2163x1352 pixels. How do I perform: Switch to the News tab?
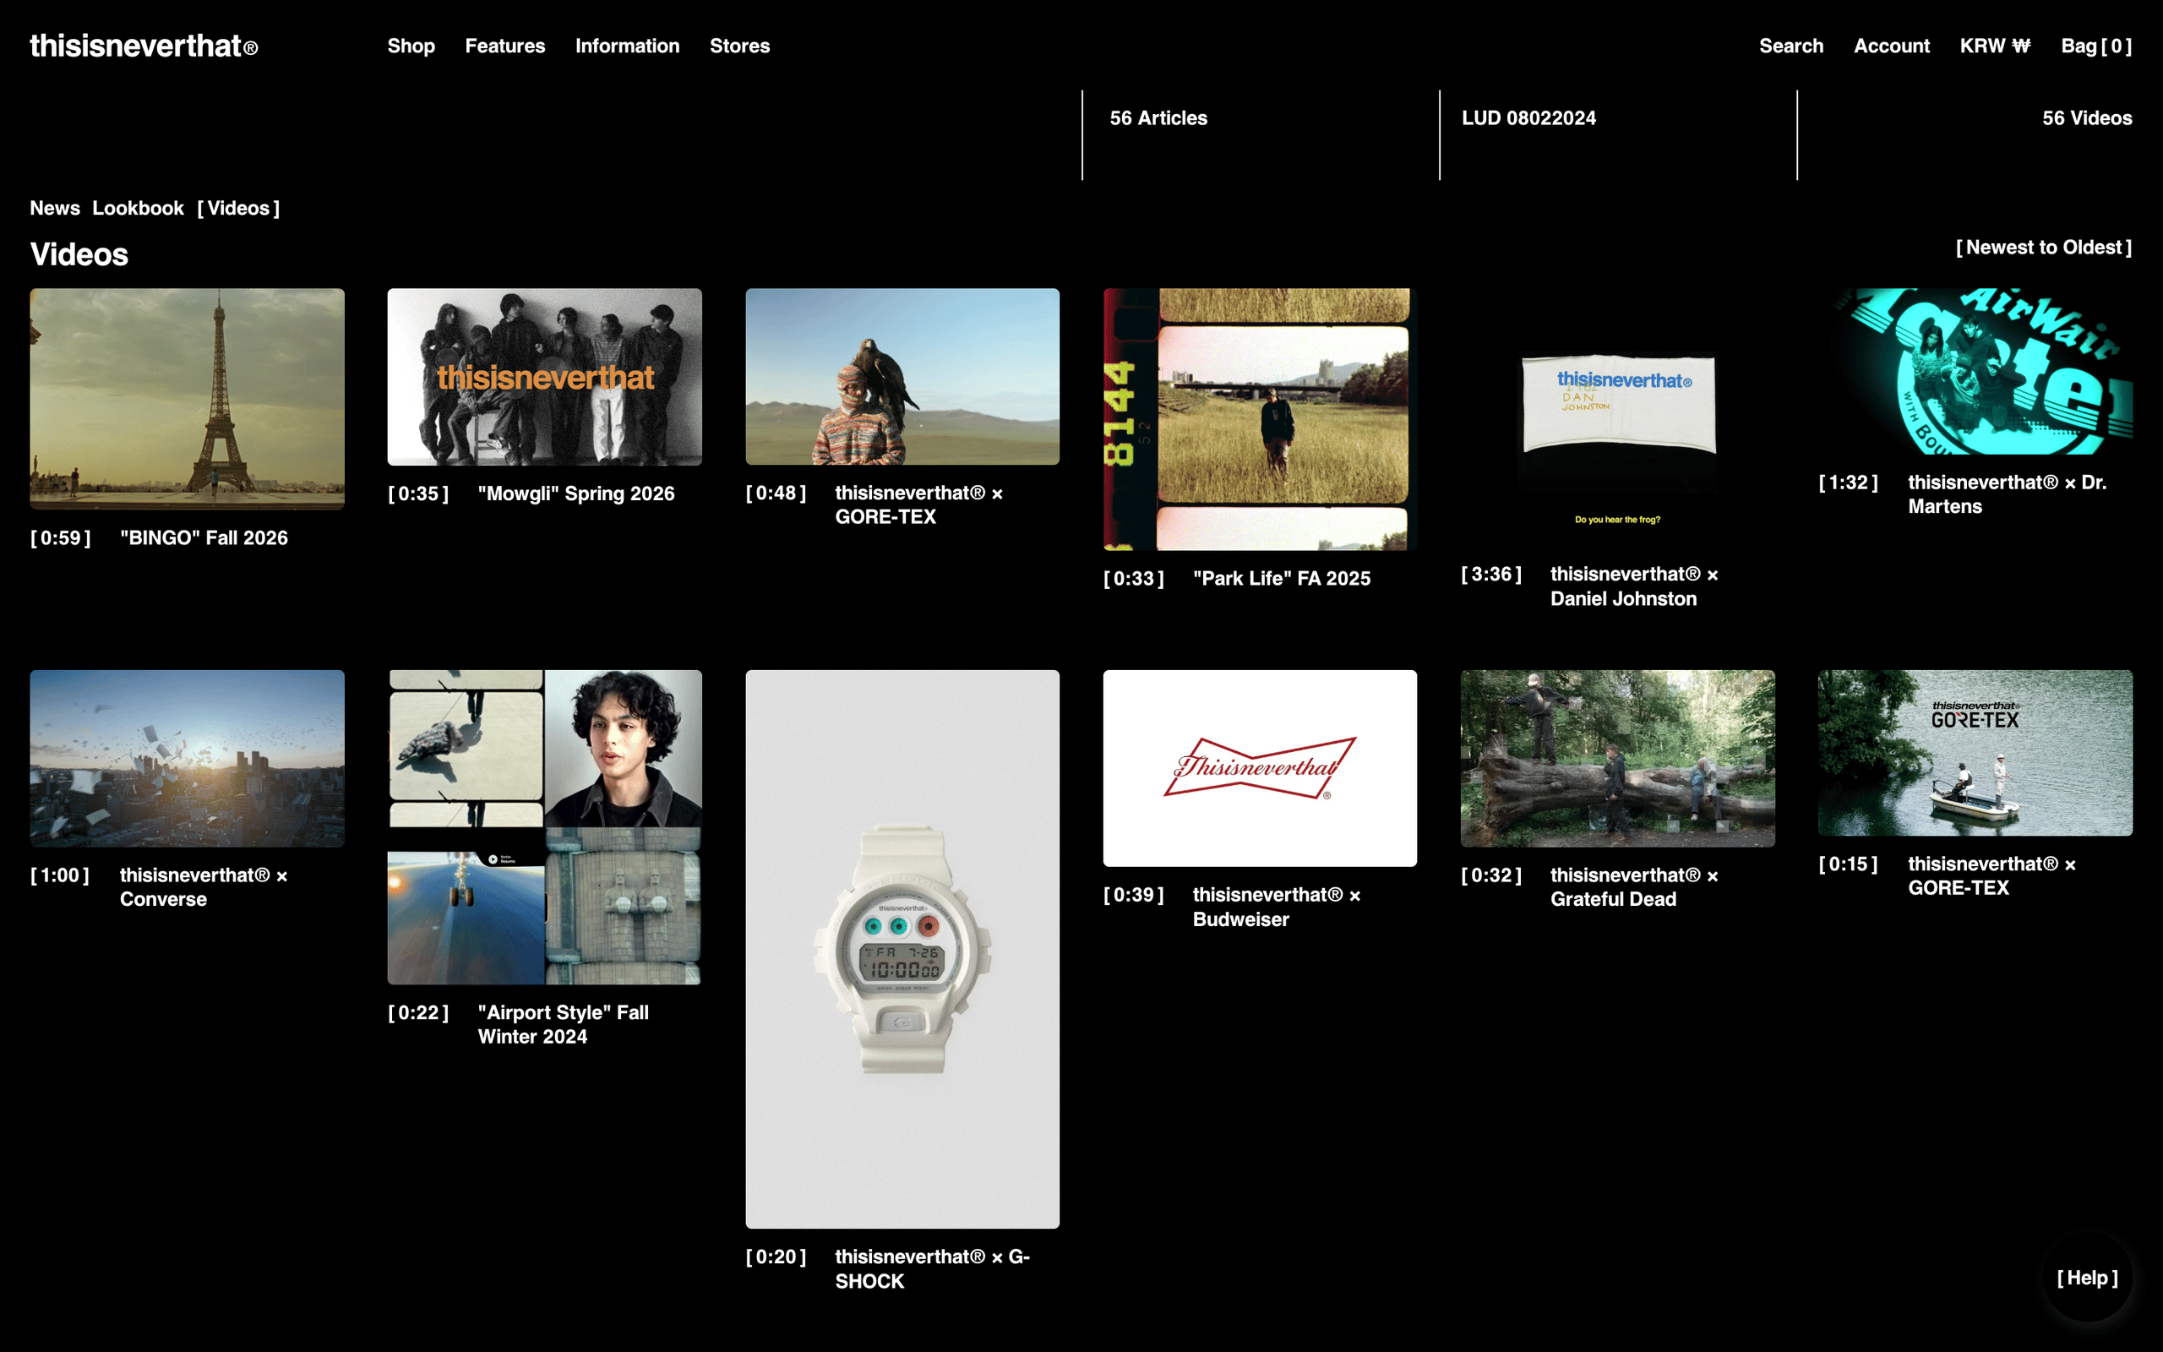coord(55,209)
